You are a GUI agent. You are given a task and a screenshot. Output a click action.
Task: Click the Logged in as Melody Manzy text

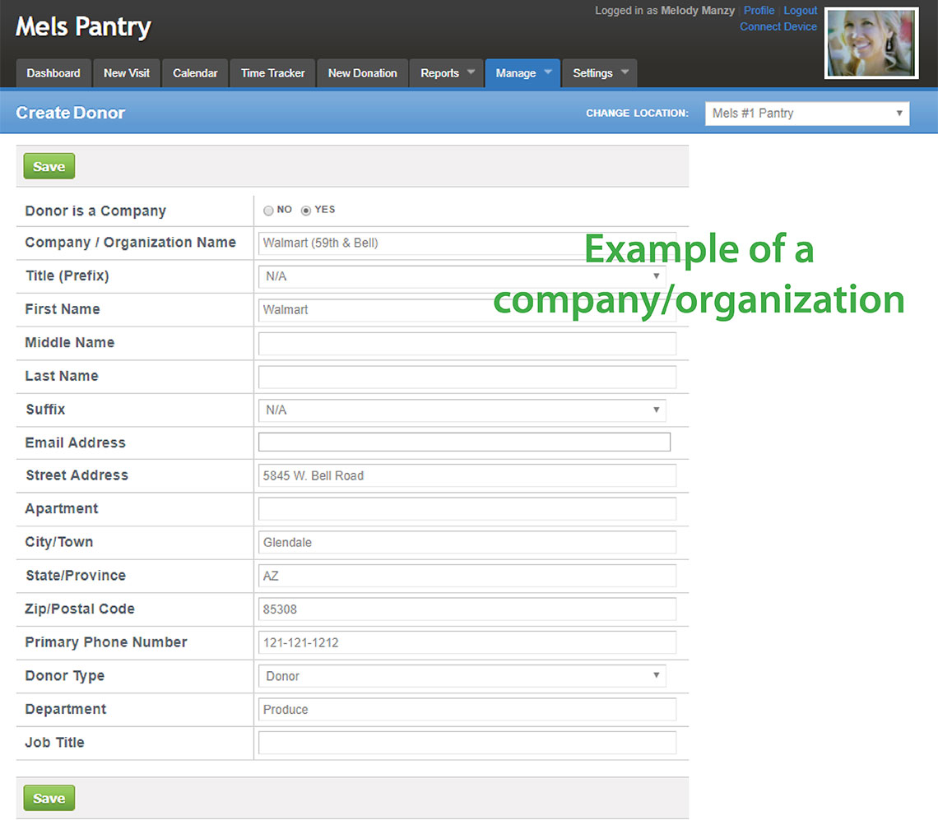665,10
